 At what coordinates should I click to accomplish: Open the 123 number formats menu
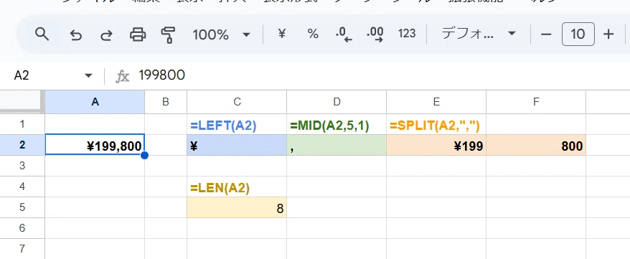click(x=407, y=34)
